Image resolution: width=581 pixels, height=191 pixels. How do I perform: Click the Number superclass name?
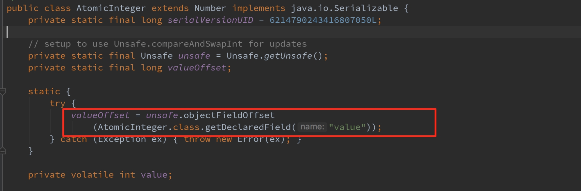210,8
